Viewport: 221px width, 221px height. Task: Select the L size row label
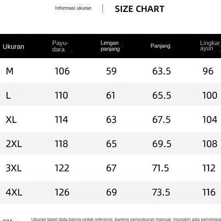point(8,95)
